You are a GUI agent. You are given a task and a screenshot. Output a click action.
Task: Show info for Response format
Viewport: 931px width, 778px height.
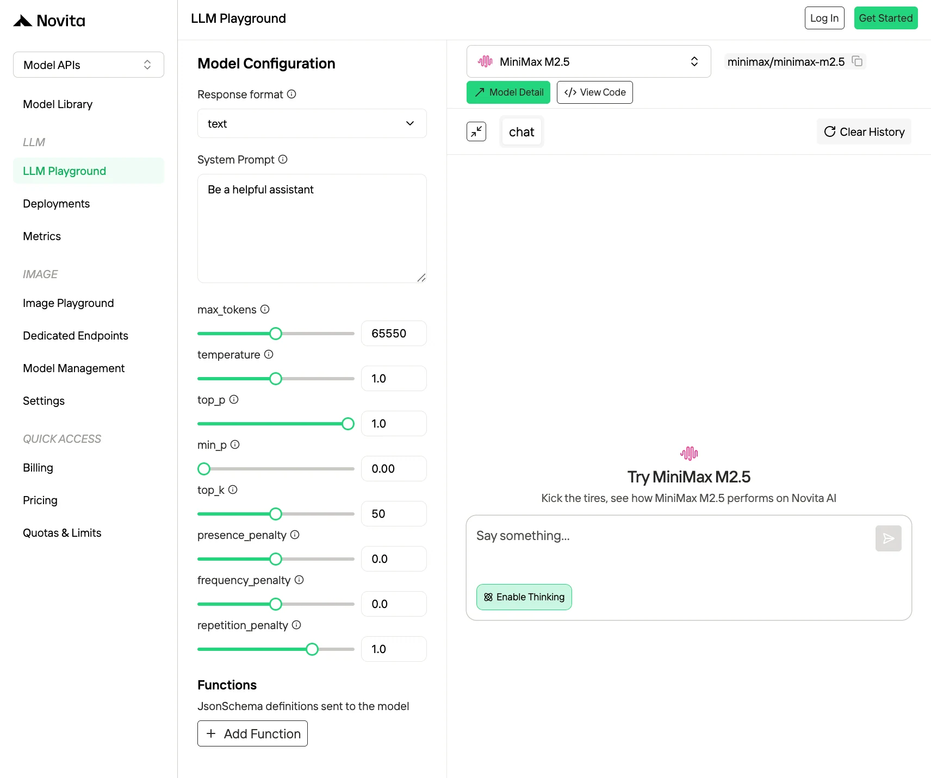(x=291, y=94)
